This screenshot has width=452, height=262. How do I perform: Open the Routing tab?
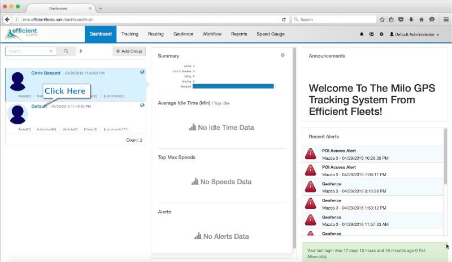point(156,34)
